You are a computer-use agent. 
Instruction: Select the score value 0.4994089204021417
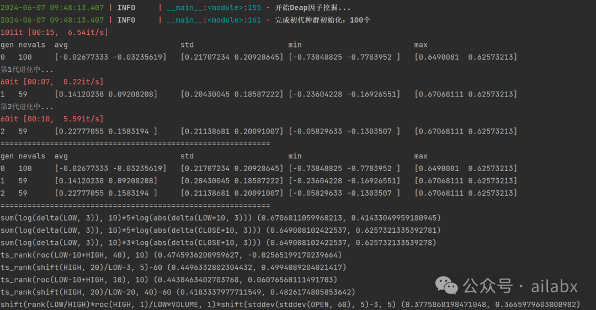point(301,268)
